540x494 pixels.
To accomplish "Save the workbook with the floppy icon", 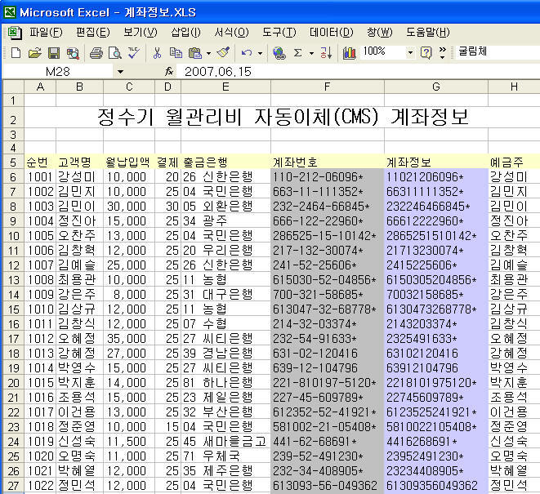I will pyautogui.click(x=53, y=53).
